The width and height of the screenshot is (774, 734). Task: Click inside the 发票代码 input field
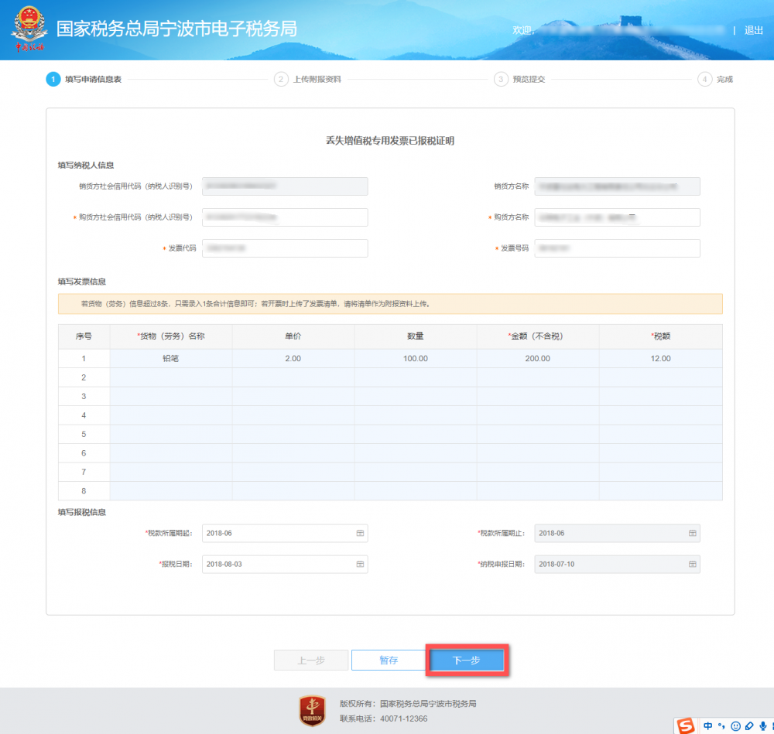[x=284, y=248]
